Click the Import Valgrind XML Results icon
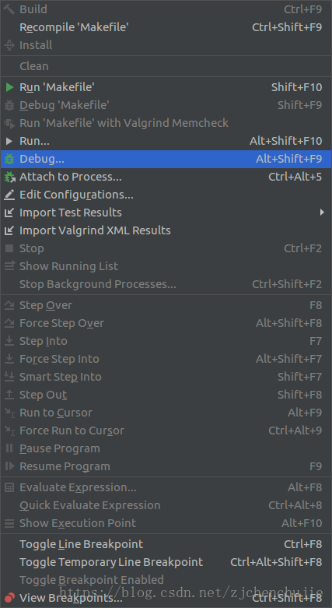 (x=9, y=230)
